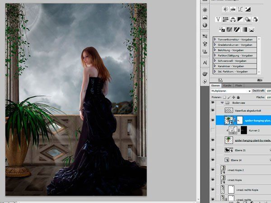The image size is (271, 203).
Task: Add a Brightness/Contrast adjustment
Action: pos(225,9)
